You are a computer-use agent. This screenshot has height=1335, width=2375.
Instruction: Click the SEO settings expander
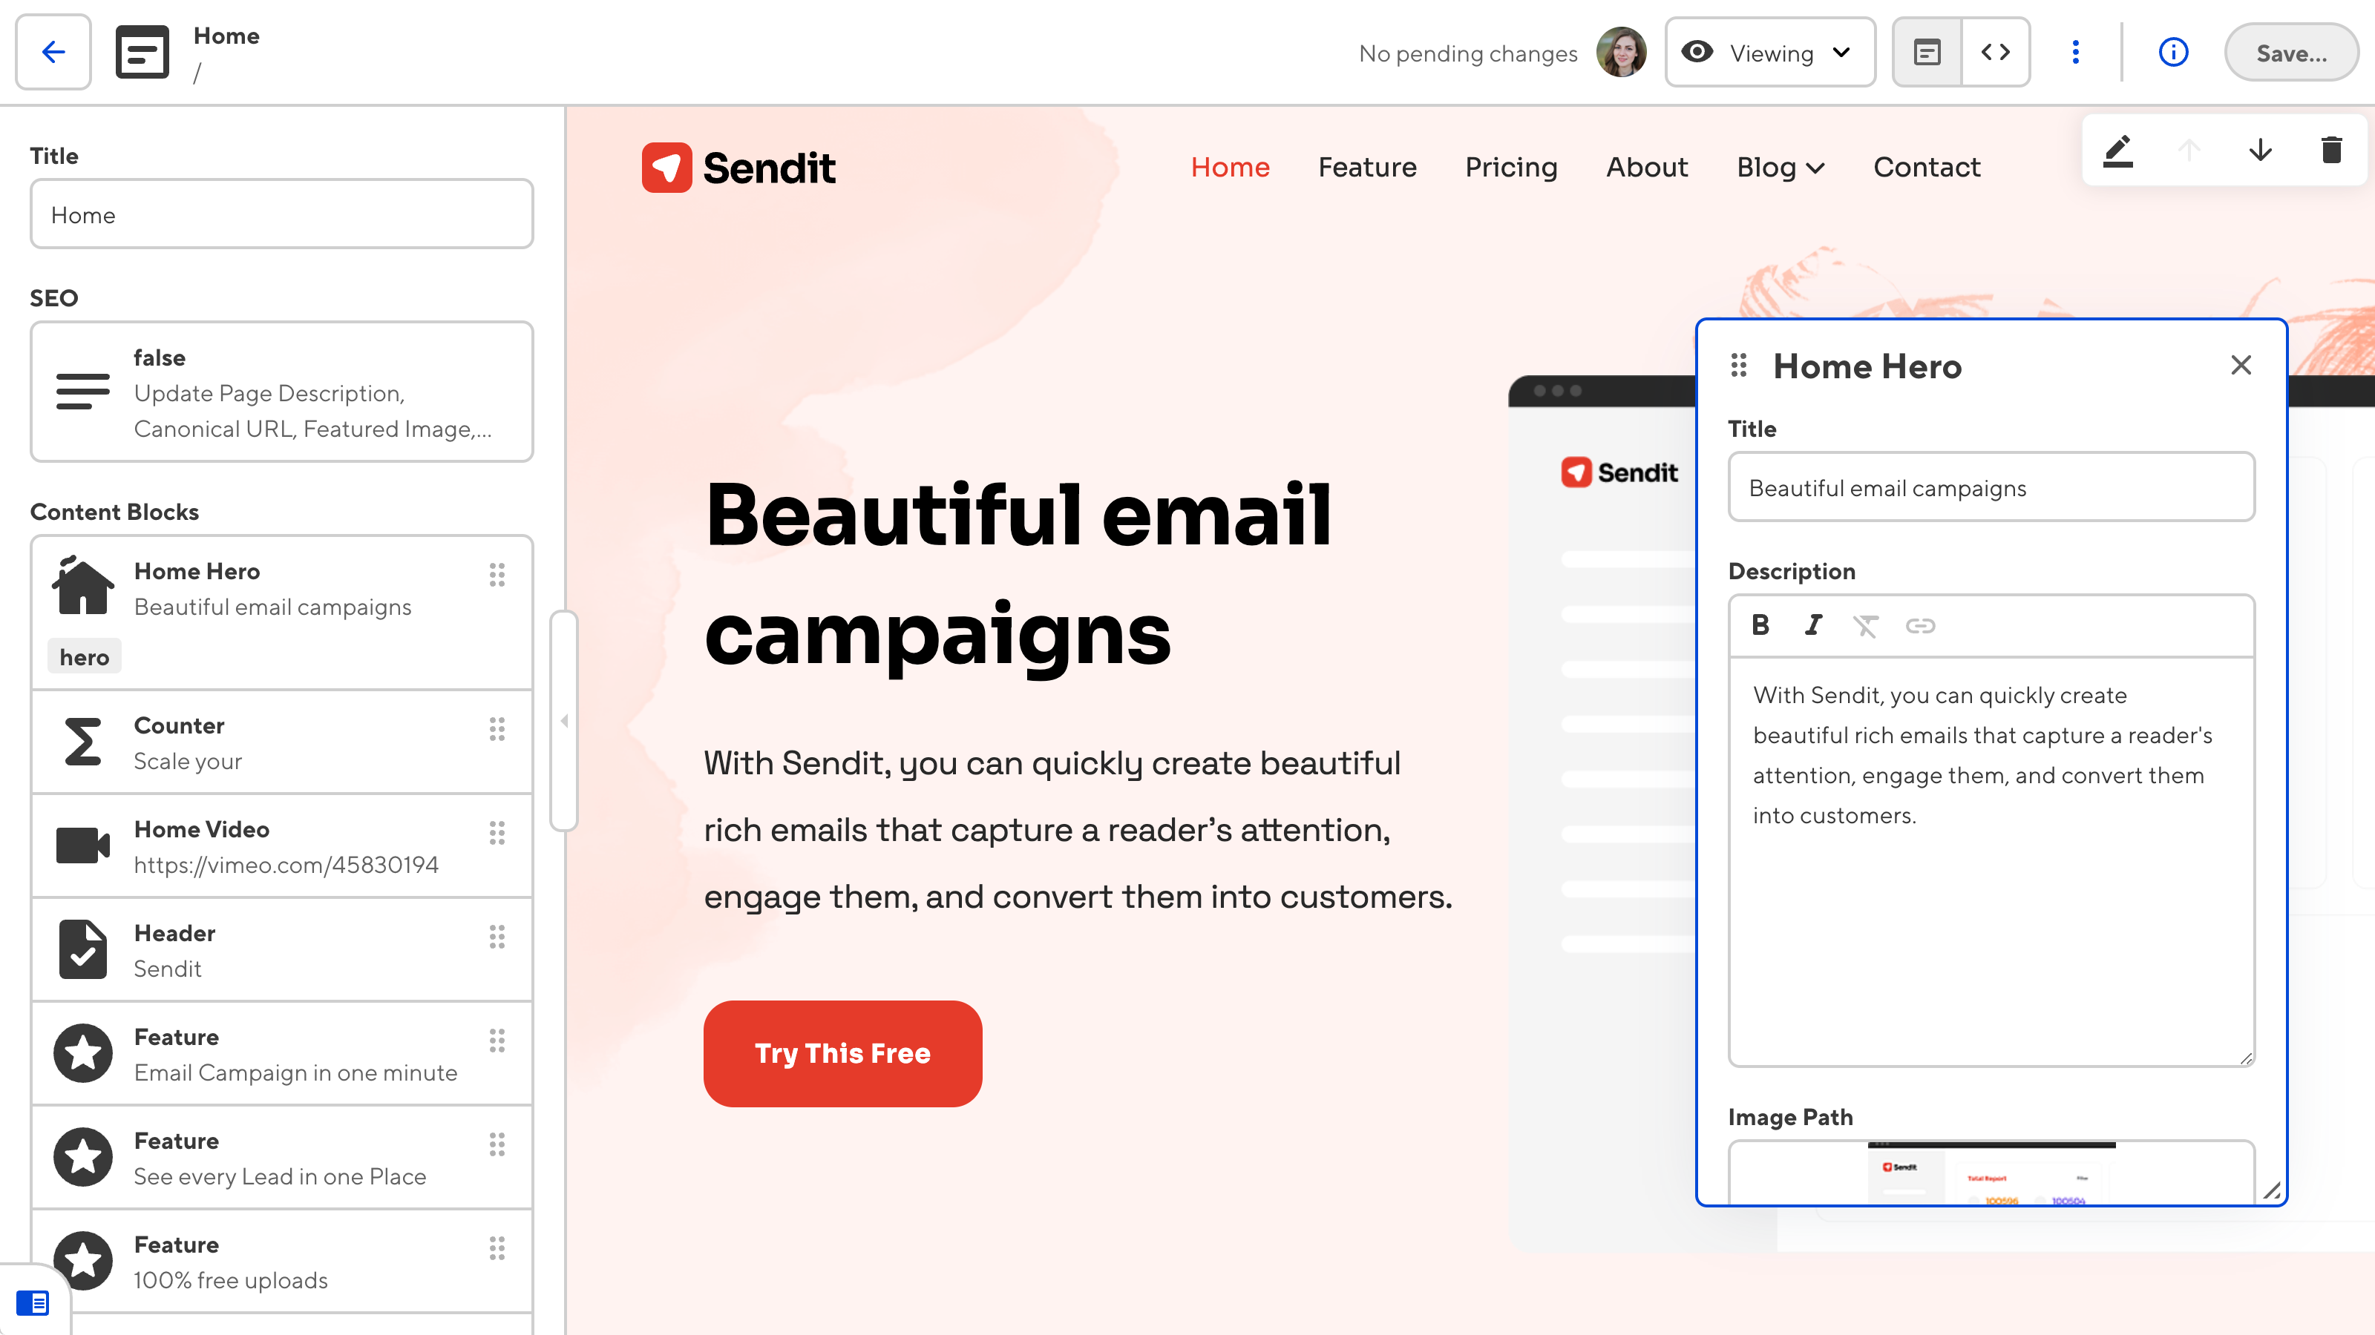tap(282, 391)
